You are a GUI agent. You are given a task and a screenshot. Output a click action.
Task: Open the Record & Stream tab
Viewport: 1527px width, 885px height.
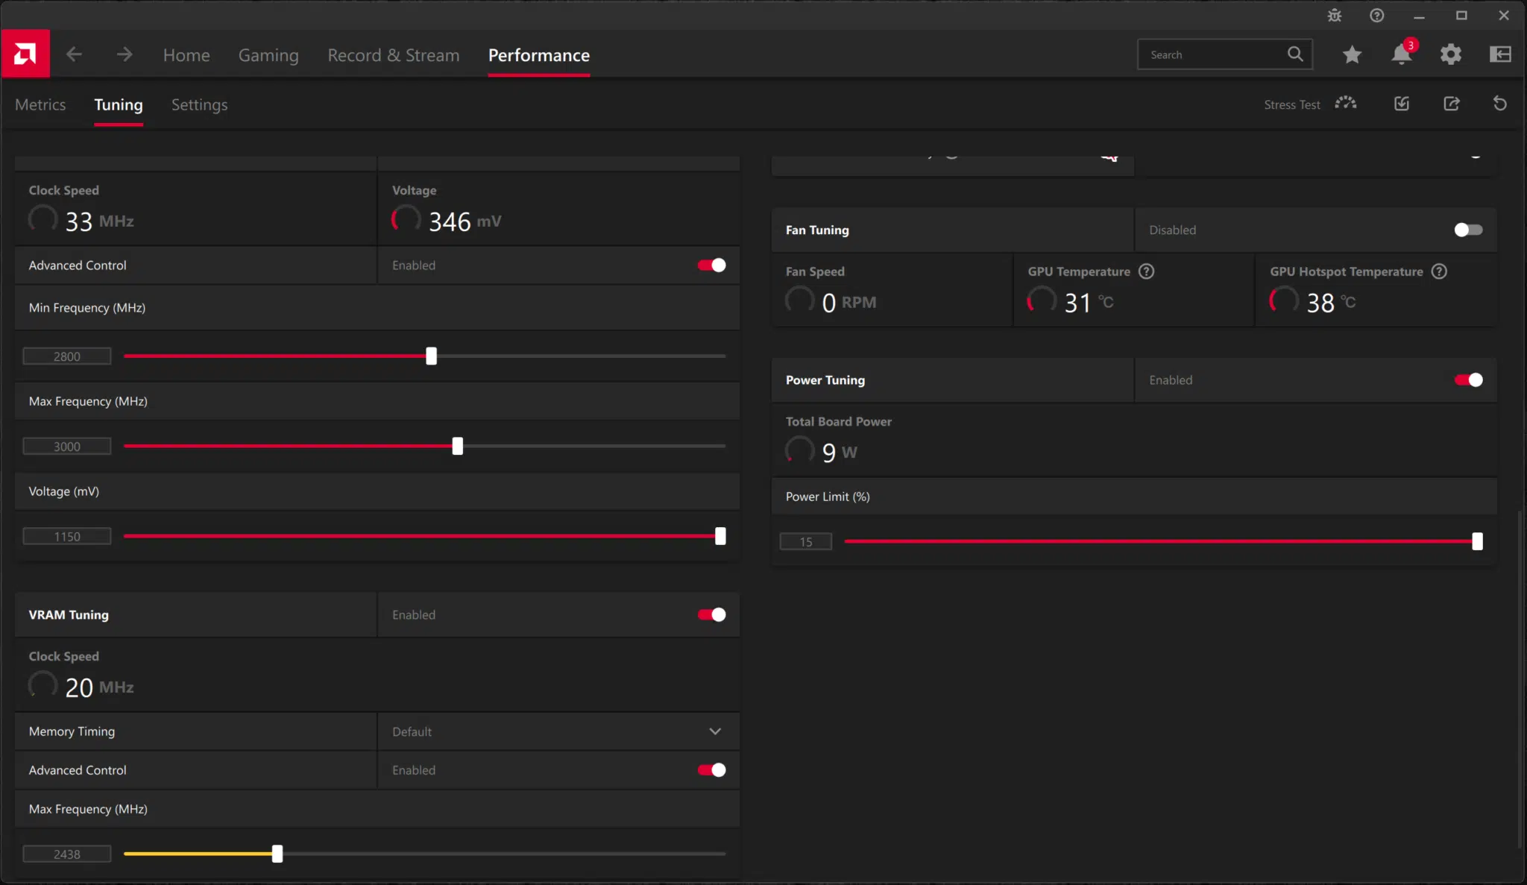pyautogui.click(x=394, y=55)
